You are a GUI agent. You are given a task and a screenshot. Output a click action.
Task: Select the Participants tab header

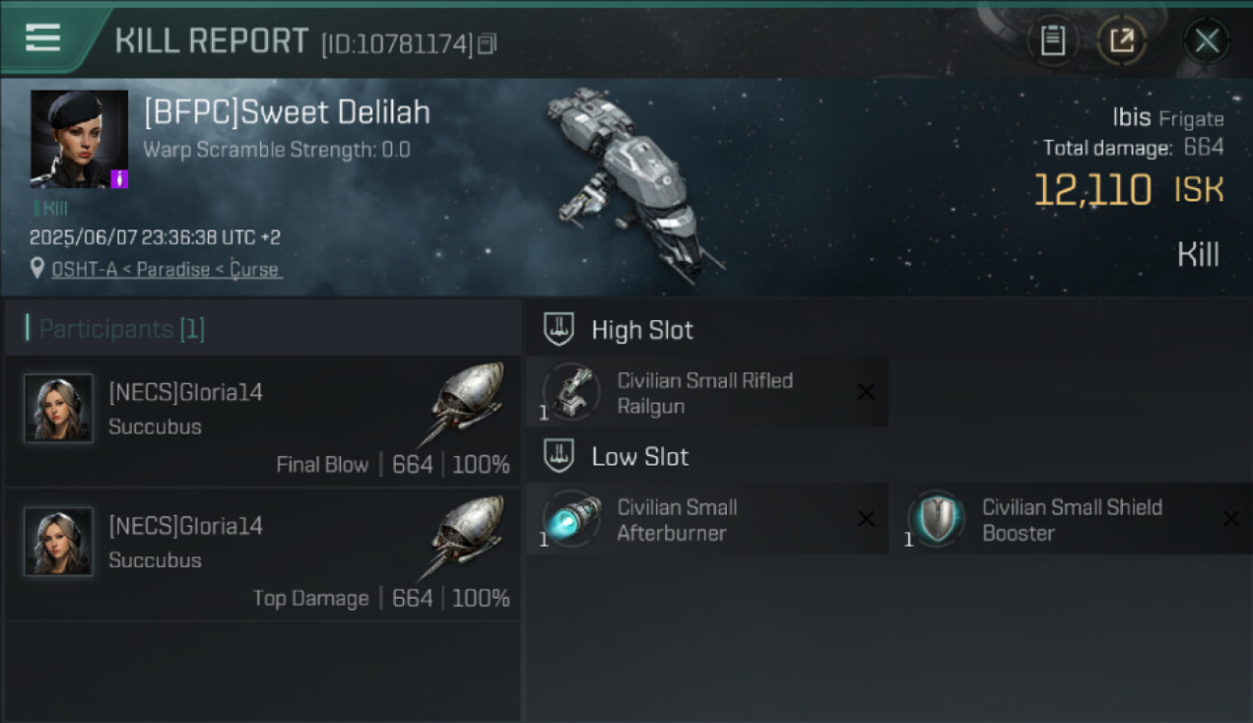(x=121, y=330)
